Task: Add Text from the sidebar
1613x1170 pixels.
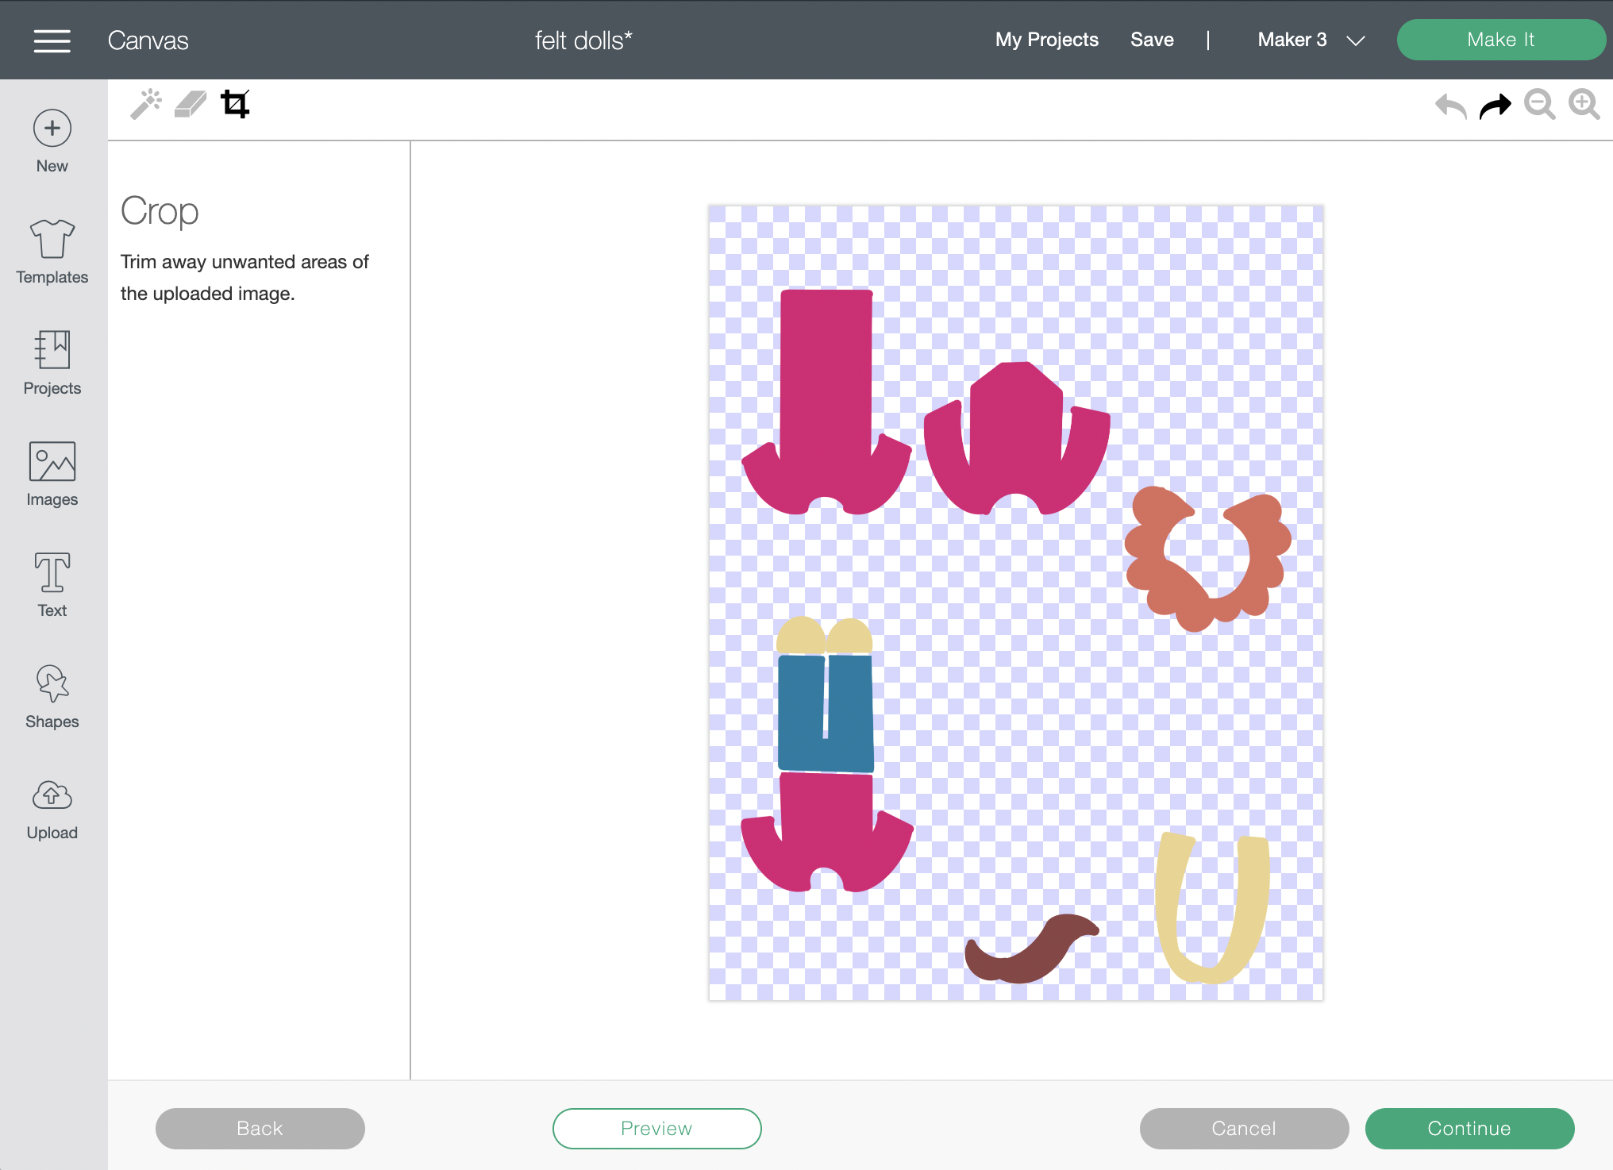Action: pos(52,585)
